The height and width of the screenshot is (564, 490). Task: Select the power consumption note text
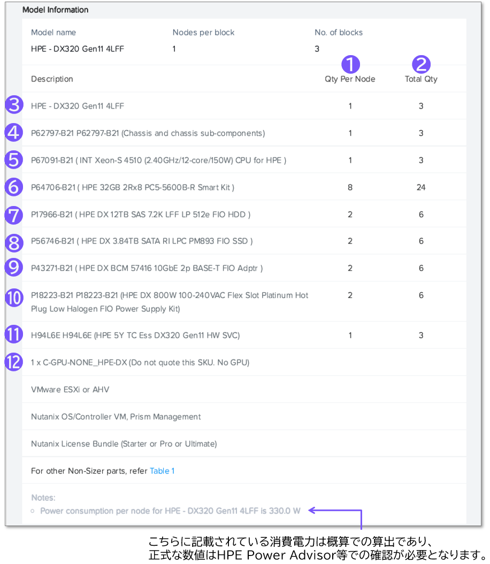point(170,511)
